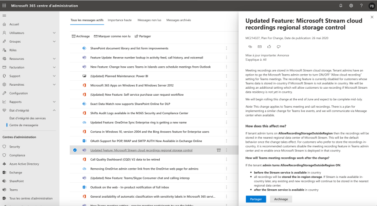The height and width of the screenshot is (206, 377).
Task: Close the message details panel
Action: click(x=372, y=17)
